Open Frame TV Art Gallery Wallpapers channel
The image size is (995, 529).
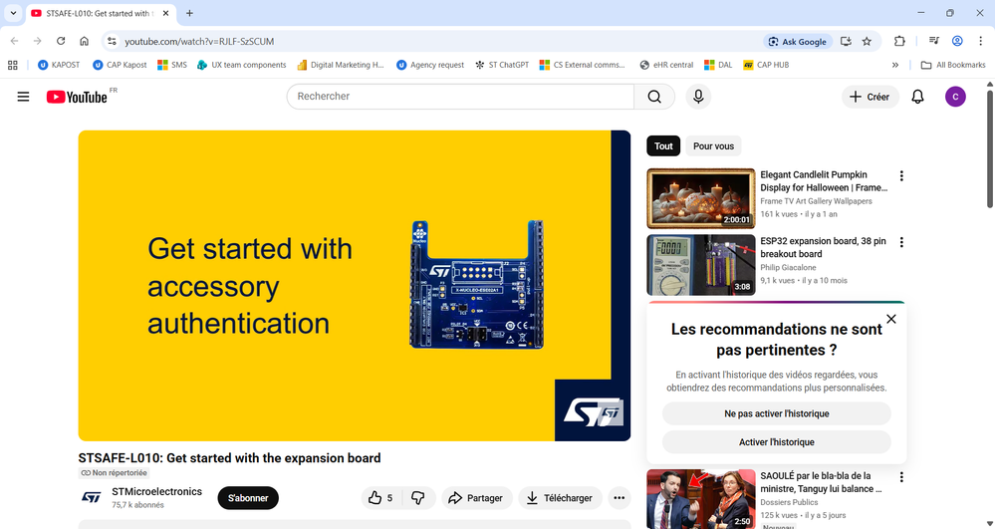[816, 201]
